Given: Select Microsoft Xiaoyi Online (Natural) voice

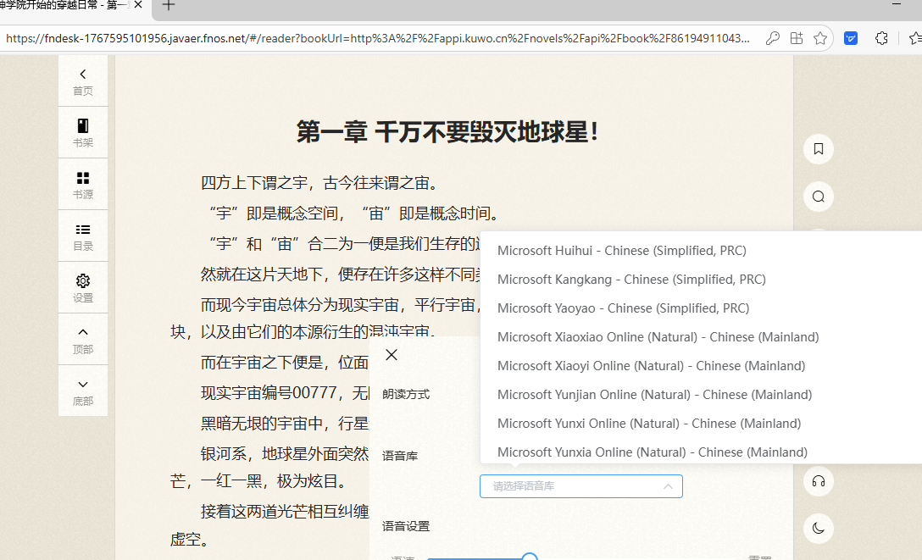Looking at the screenshot, I should point(701,366).
